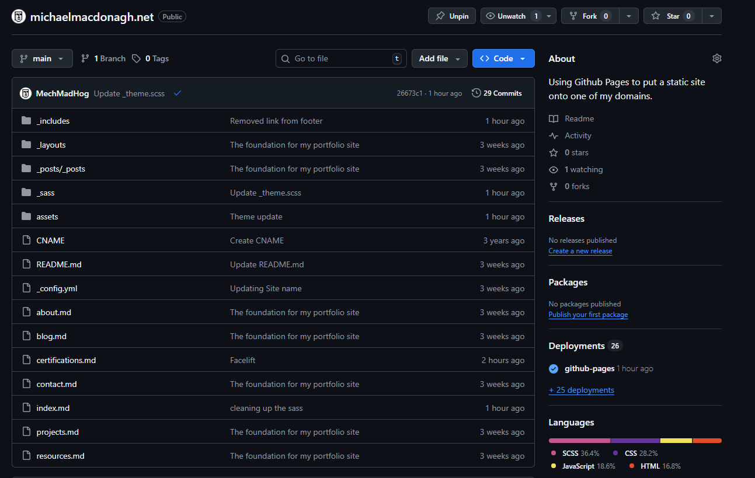Click the purple CSS segment of language bar

[x=635, y=441]
